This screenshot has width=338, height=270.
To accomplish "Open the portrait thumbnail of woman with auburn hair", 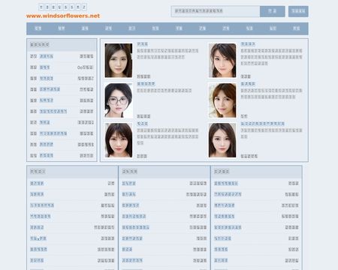I will [x=222, y=100].
